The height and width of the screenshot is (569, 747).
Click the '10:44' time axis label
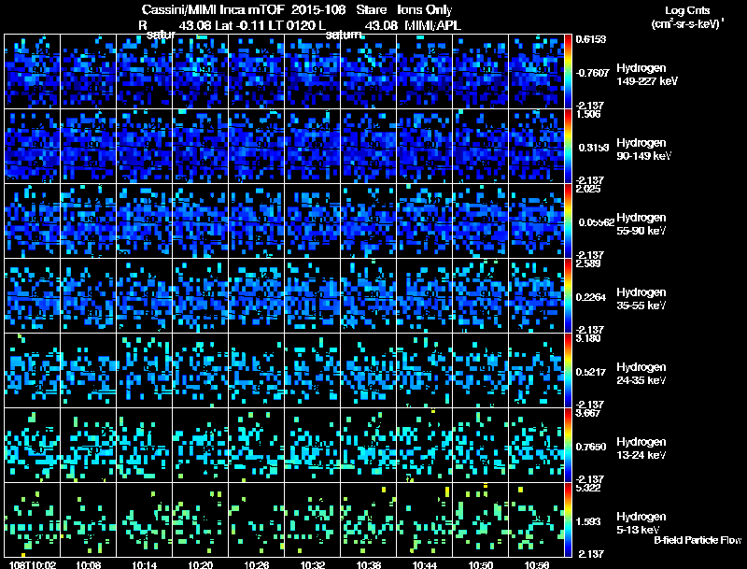click(x=425, y=565)
